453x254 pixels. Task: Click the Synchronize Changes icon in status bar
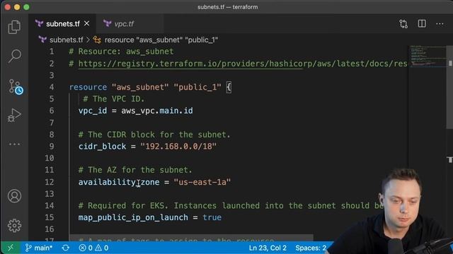[x=66, y=248]
